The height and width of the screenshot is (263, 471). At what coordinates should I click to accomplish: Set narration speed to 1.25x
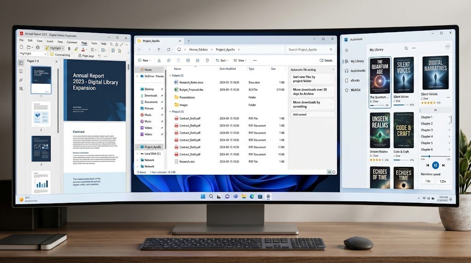pos(443,181)
